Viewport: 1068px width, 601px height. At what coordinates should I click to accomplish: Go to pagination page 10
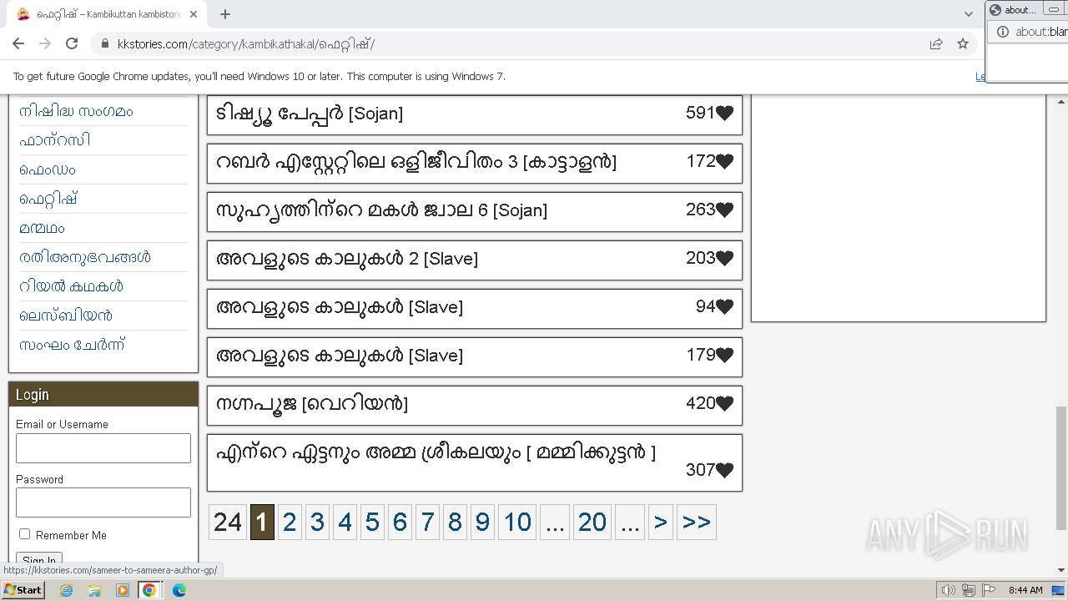[x=517, y=523]
